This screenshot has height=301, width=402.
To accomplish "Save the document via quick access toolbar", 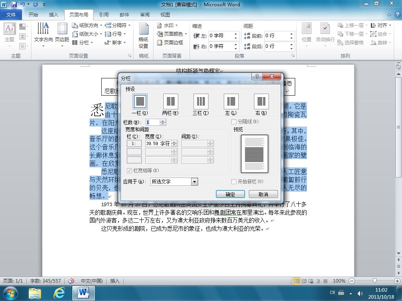I will pos(14,4).
